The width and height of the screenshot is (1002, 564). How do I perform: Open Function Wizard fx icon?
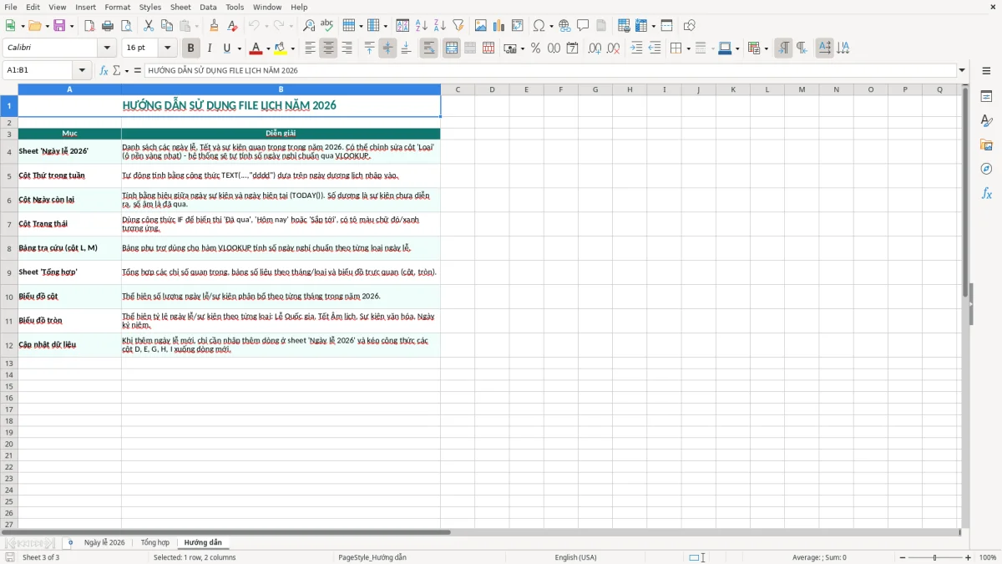[x=104, y=70]
